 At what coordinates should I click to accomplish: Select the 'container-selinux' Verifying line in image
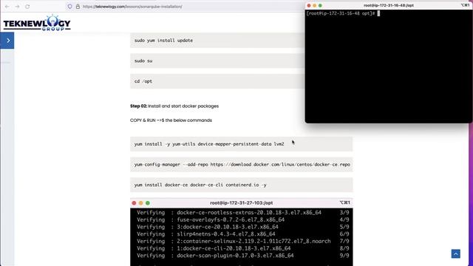243,242
